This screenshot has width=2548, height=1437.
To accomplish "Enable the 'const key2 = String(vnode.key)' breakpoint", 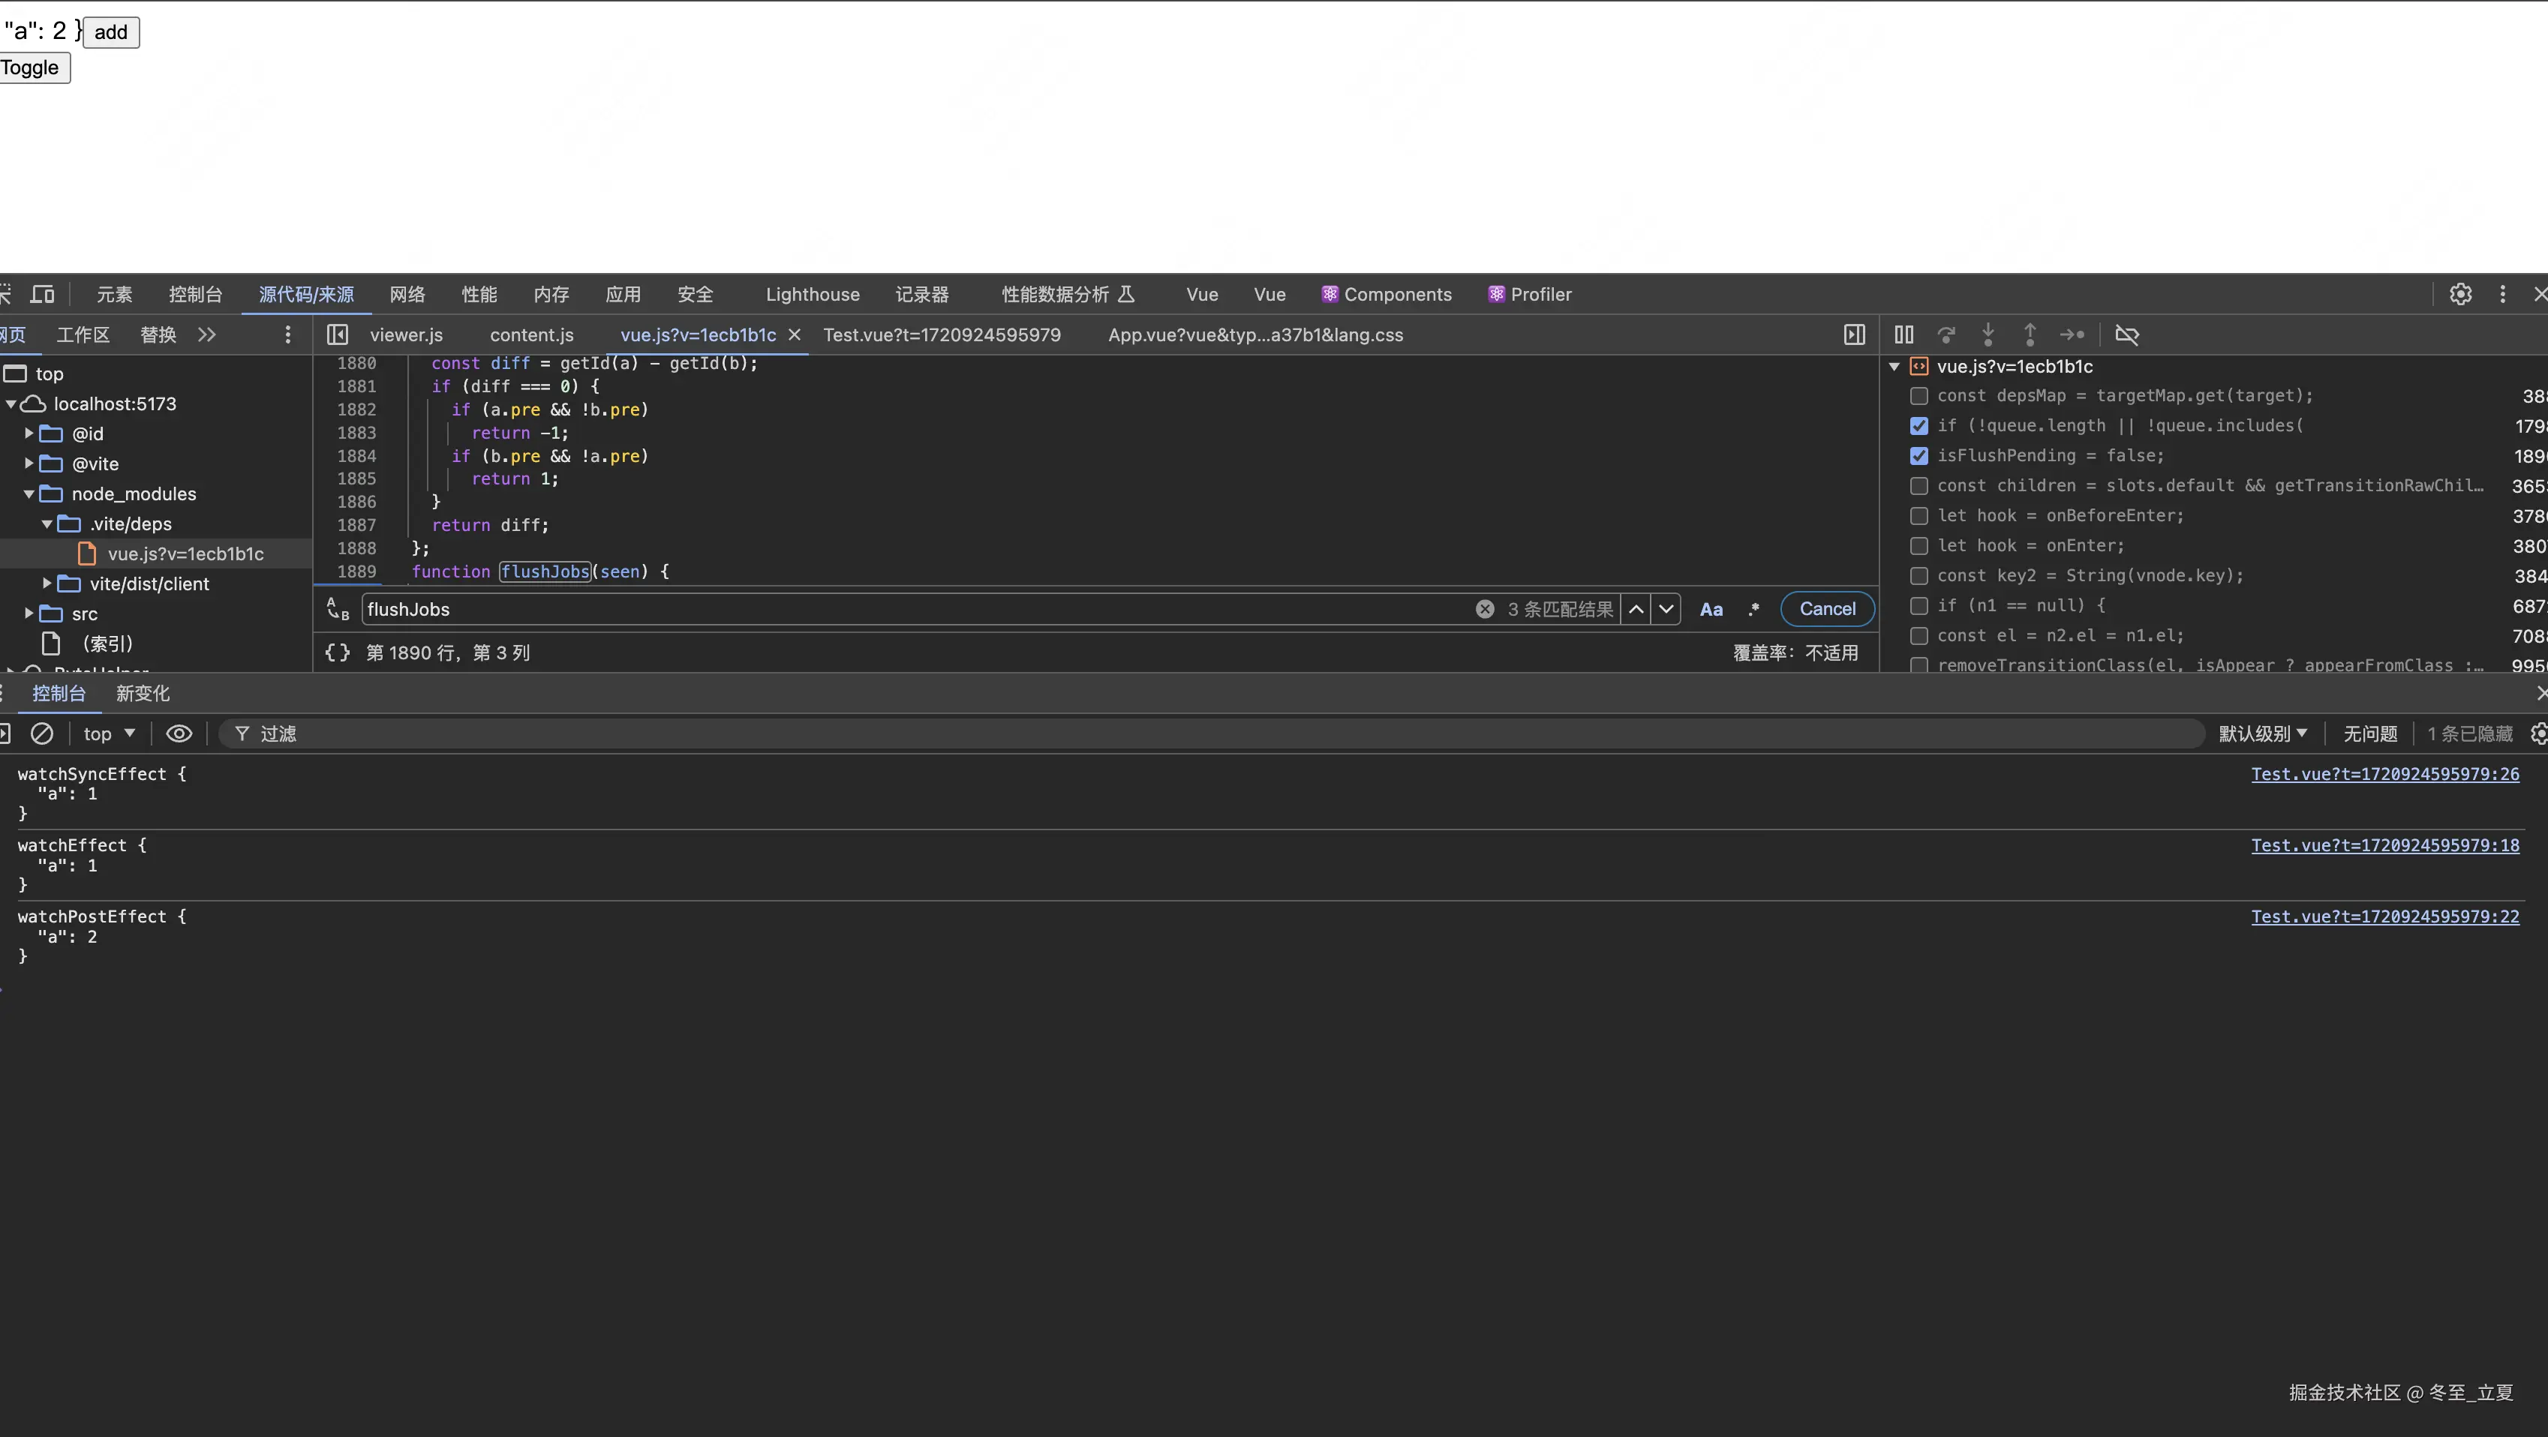I will (1919, 575).
